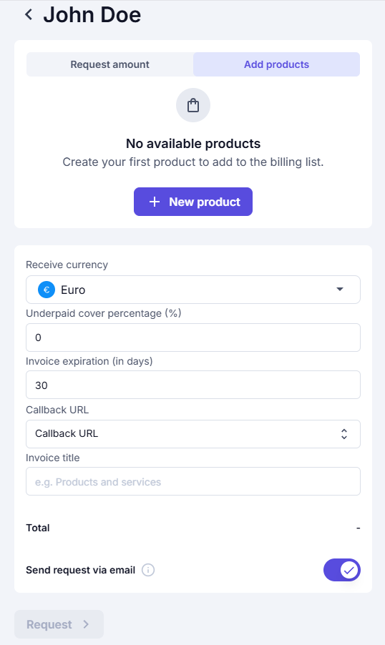The image size is (385, 645).
Task: Switch to Request amount tab
Action: [x=110, y=64]
